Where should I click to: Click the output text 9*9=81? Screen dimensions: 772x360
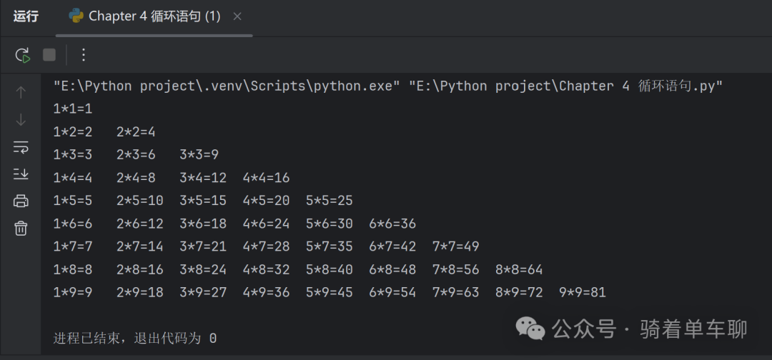click(583, 293)
